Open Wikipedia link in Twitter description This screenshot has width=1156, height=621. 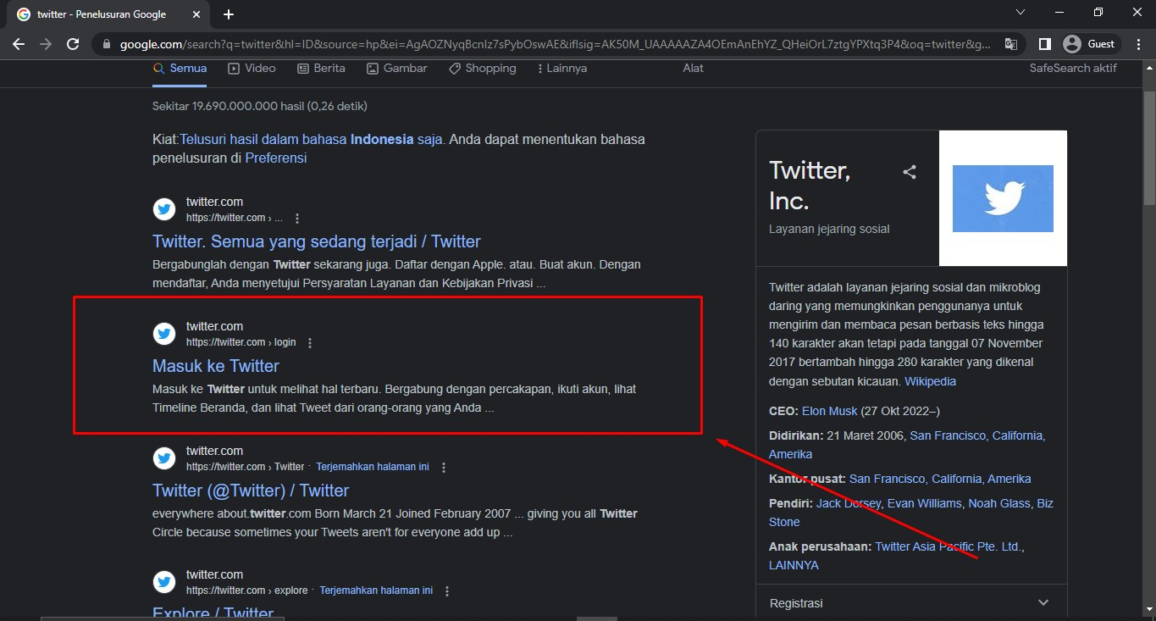pos(930,381)
